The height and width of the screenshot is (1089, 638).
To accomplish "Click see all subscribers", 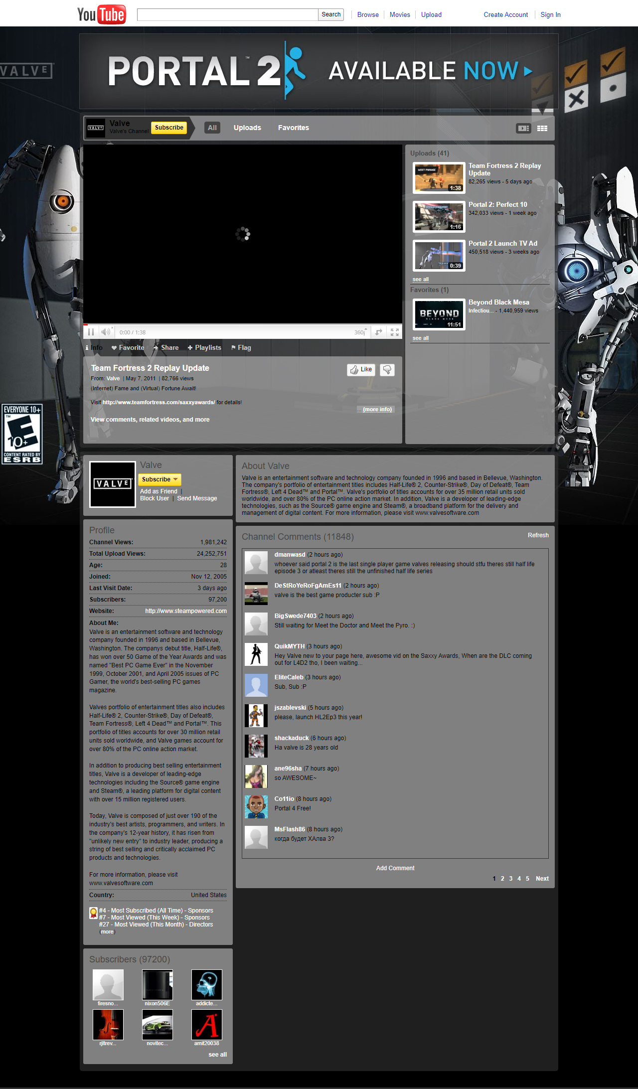I will [x=217, y=1055].
